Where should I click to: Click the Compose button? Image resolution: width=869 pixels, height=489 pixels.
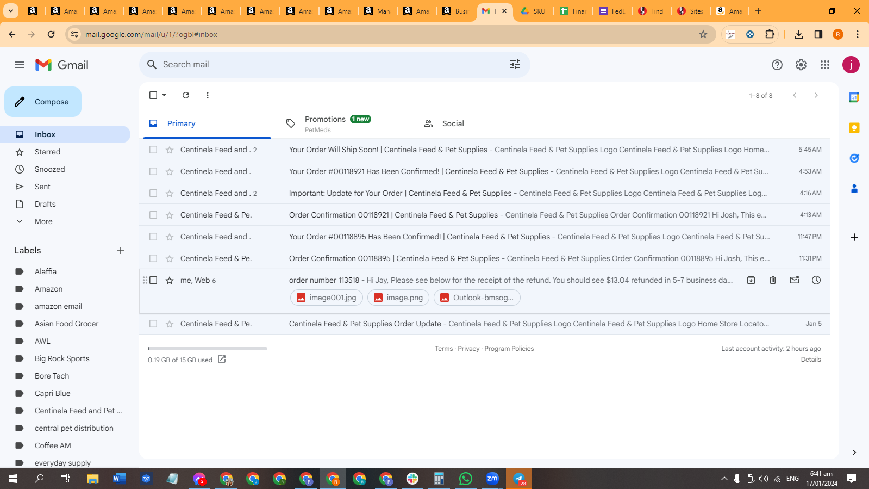(43, 102)
